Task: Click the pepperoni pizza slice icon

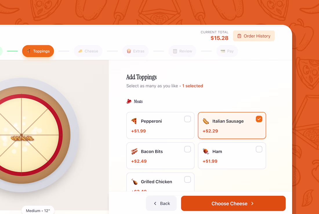Action: pyautogui.click(x=134, y=121)
